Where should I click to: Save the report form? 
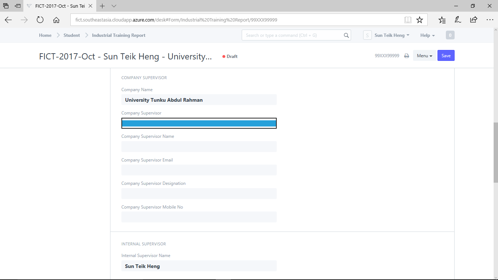tap(446, 56)
